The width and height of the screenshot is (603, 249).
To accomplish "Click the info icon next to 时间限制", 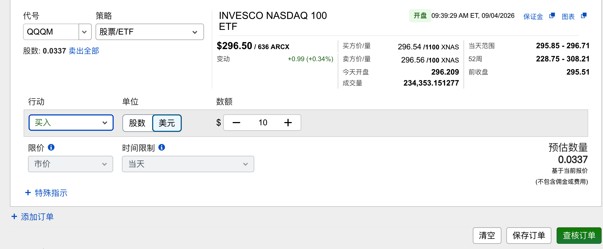I will [x=162, y=147].
